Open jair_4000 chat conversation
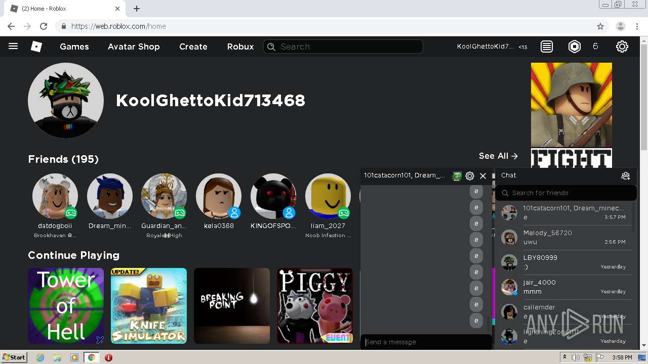The width and height of the screenshot is (648, 364). (565, 287)
